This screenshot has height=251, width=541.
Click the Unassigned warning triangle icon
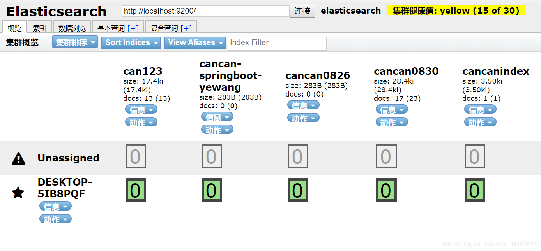(x=19, y=158)
